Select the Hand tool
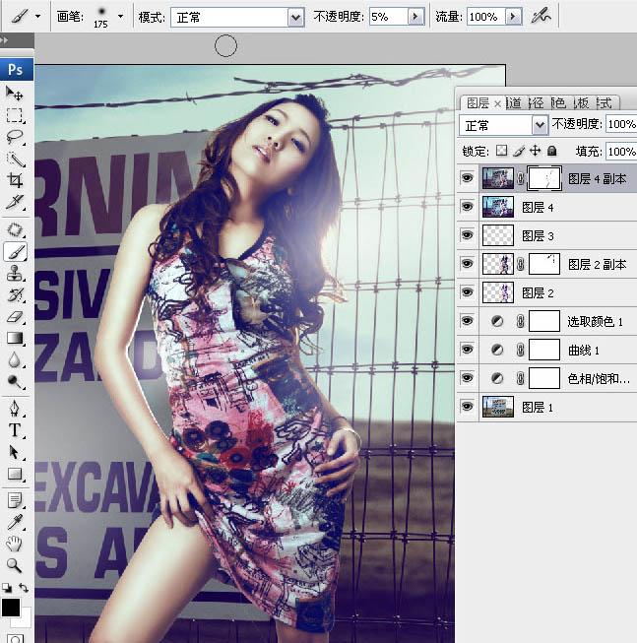Screen dimensions: 637x643 coord(15,543)
